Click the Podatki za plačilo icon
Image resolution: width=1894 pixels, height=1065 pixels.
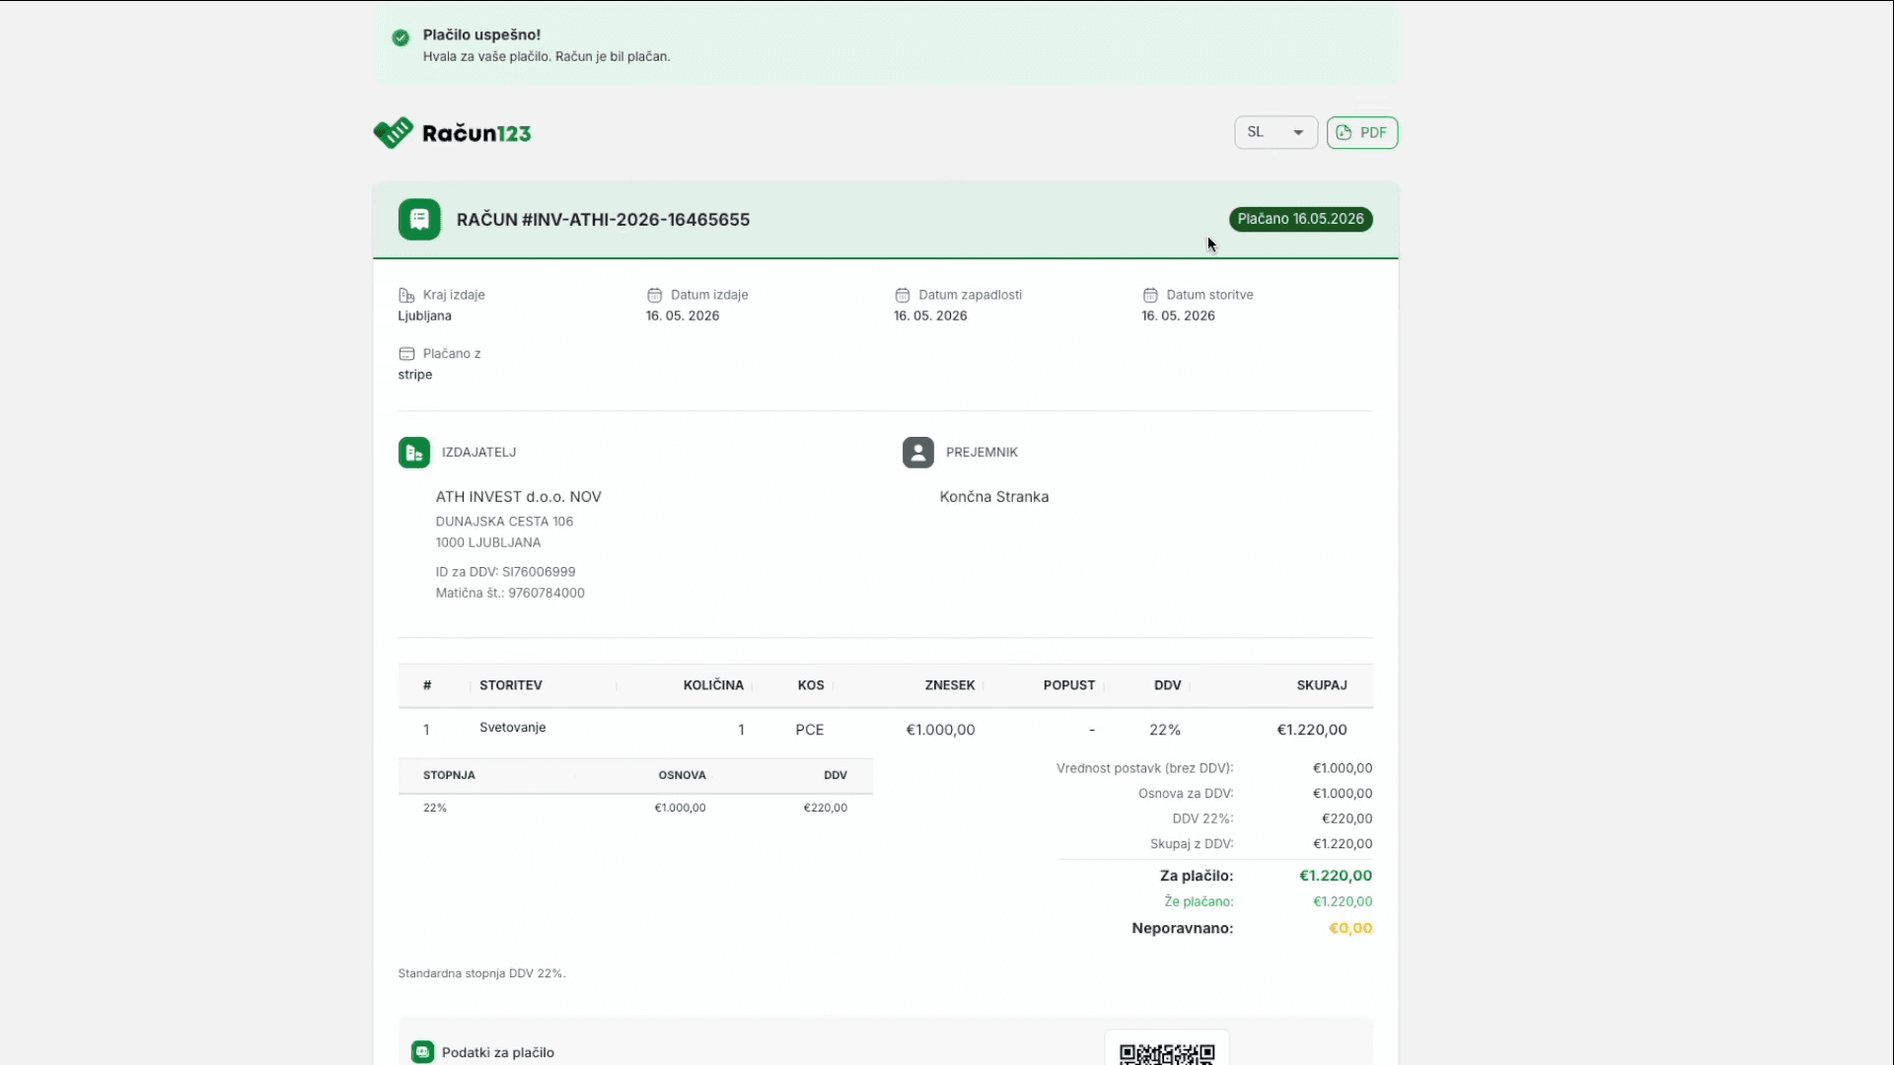[422, 1052]
